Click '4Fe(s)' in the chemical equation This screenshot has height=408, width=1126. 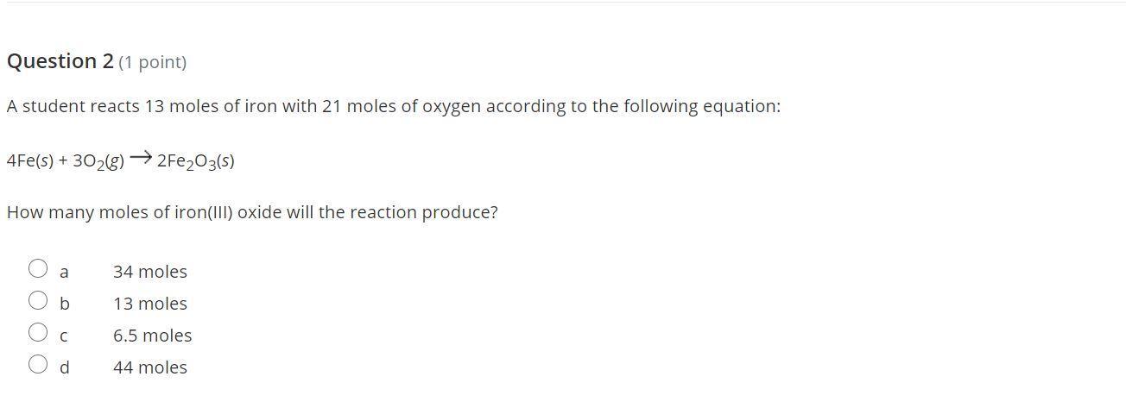click(29, 161)
